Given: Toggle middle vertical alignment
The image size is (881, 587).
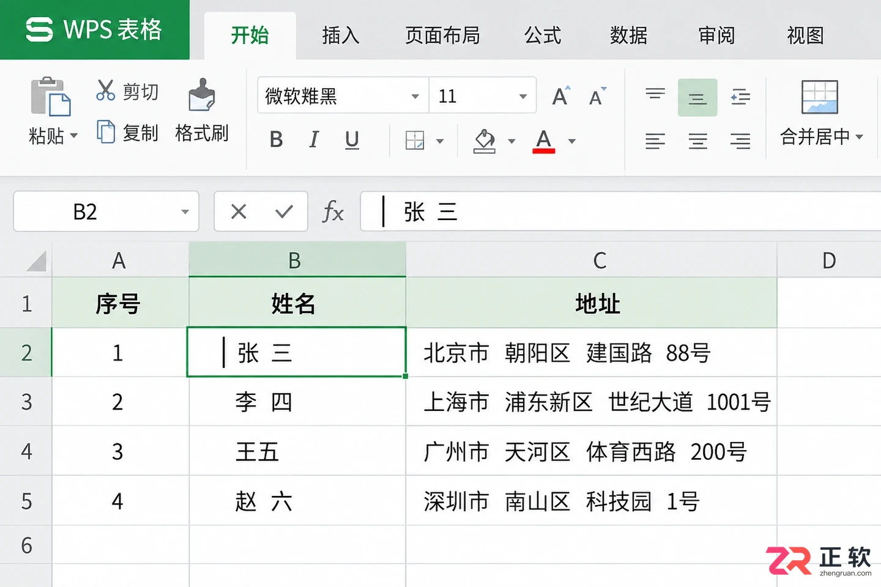Looking at the screenshot, I should 697,97.
